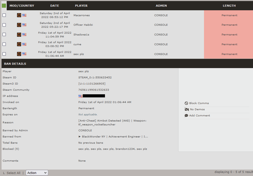The image size is (253, 176).
Task: Click the TF2 mod icon in Officer Habibi row
Action: point(19,25)
